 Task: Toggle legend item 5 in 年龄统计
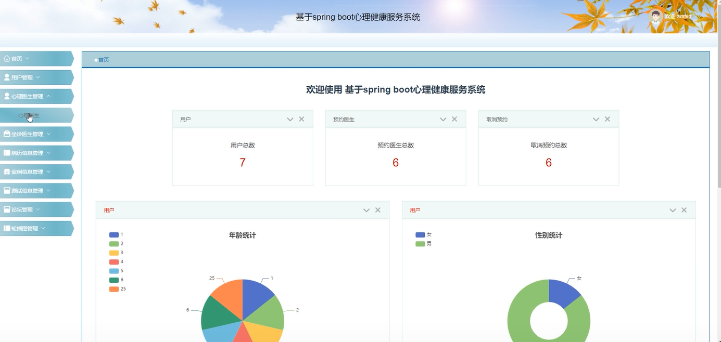click(116, 271)
